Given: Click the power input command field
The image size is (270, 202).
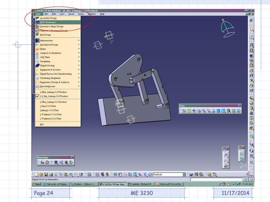Looking at the screenshot, I should tap(216, 179).
